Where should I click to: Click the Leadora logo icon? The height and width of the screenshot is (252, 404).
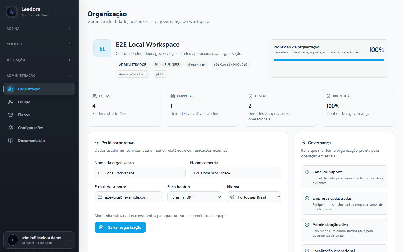(12, 12)
